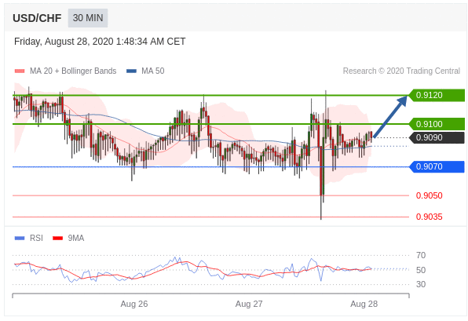Click the 0.9100 green resistance tag
Screen dimensions: 468x321
[437, 124]
